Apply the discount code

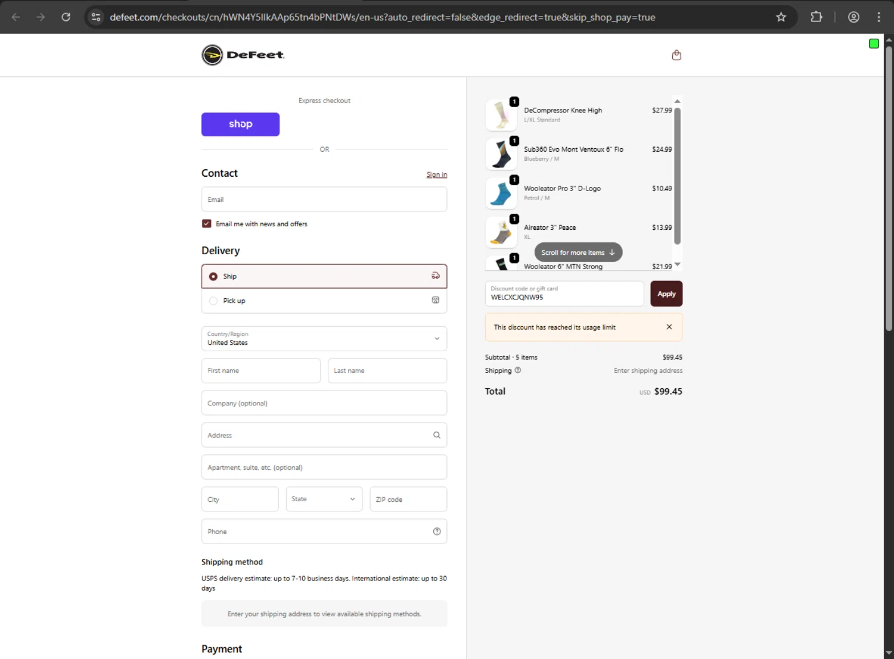click(x=666, y=294)
